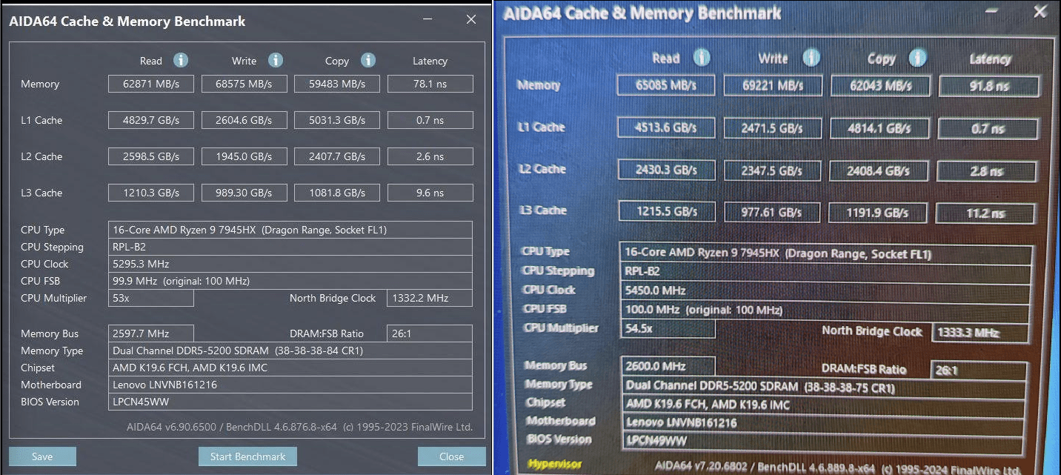
Task: Select L3 Cache Write 977.61 GB/s field
Action: pyautogui.click(x=772, y=212)
